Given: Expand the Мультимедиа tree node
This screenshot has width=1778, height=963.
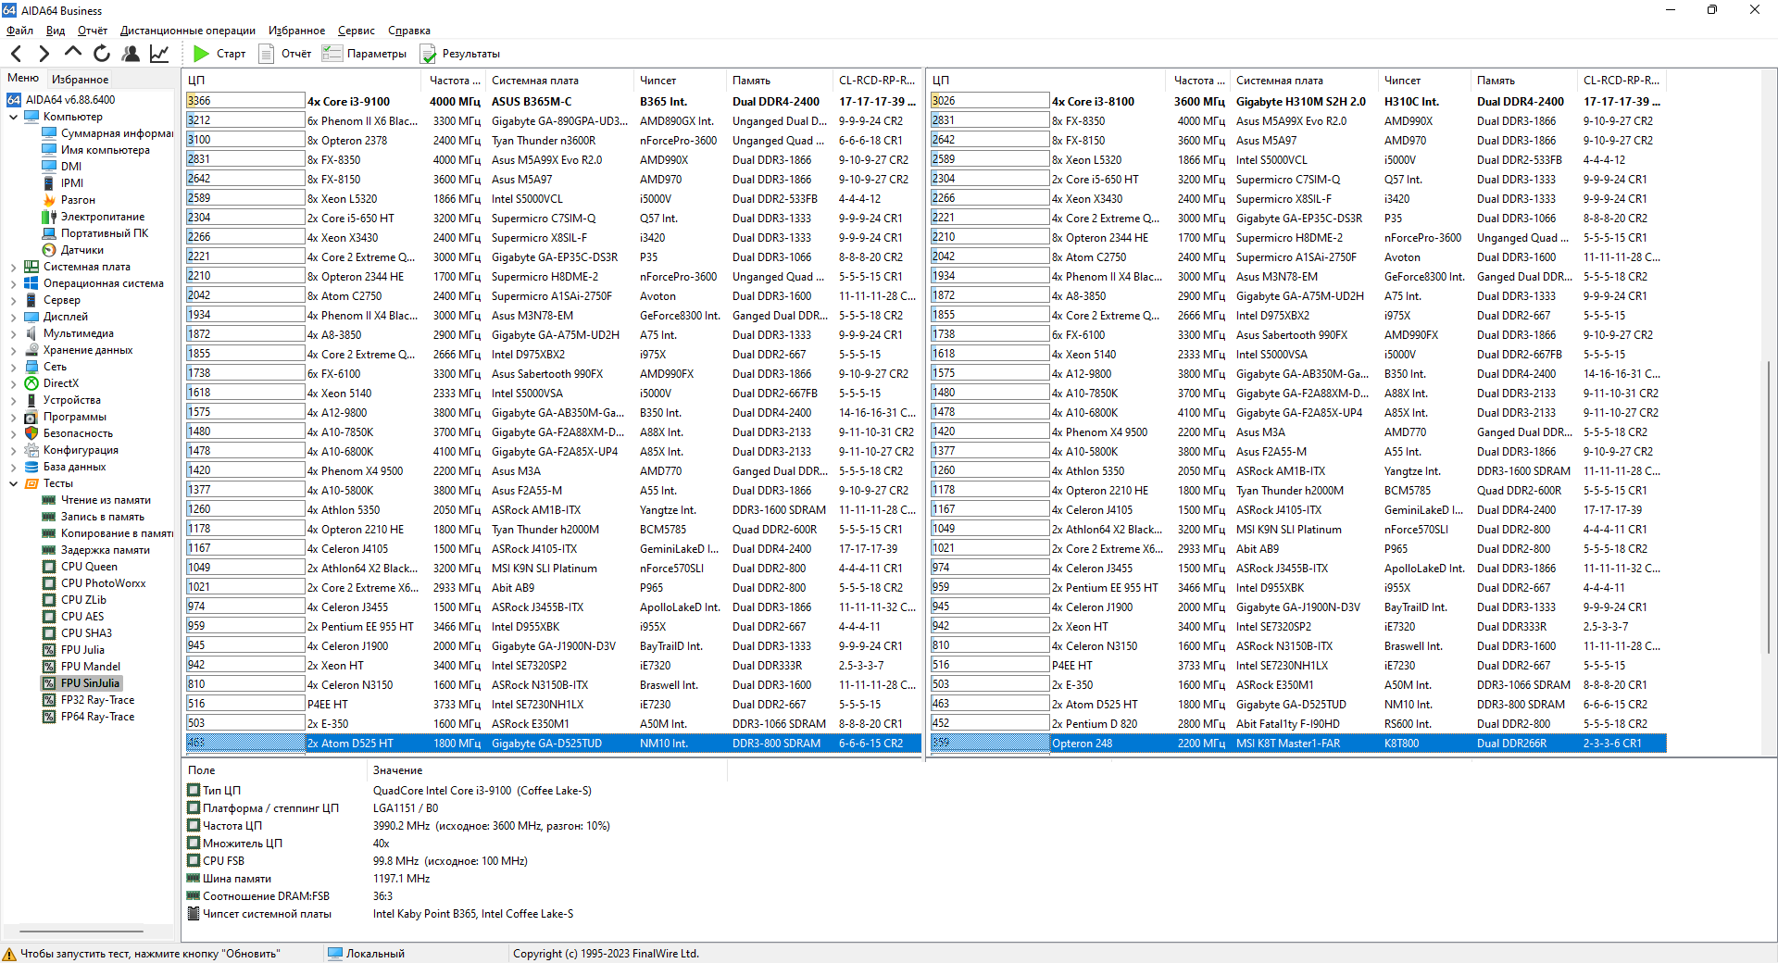Looking at the screenshot, I should click(x=13, y=333).
